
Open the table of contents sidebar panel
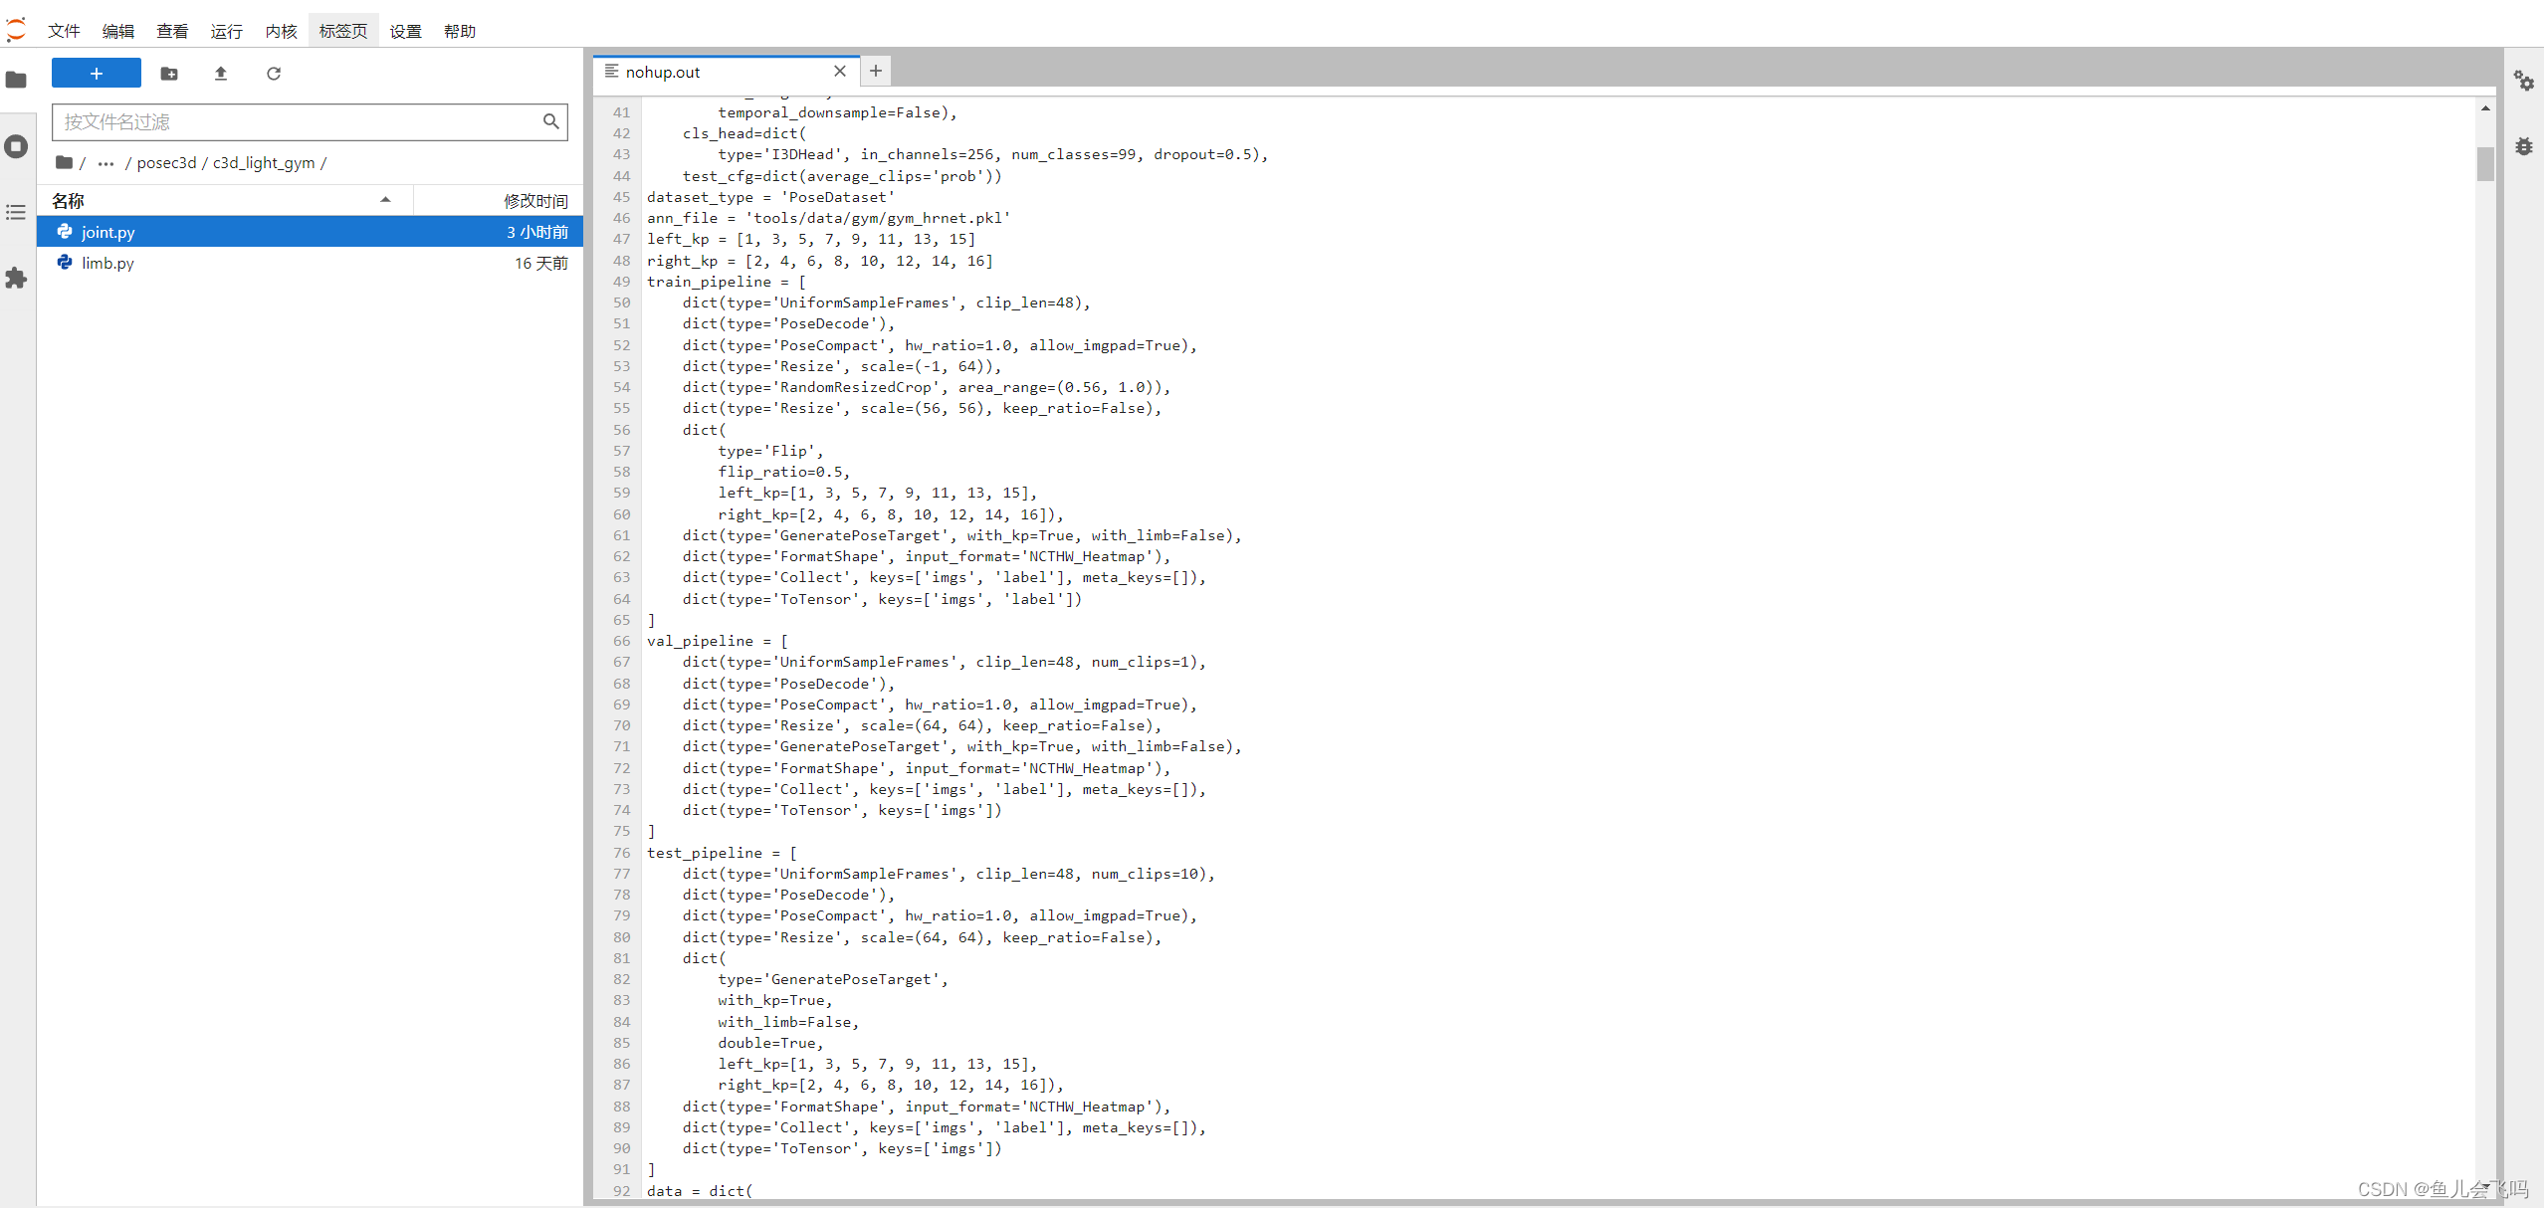pos(16,212)
